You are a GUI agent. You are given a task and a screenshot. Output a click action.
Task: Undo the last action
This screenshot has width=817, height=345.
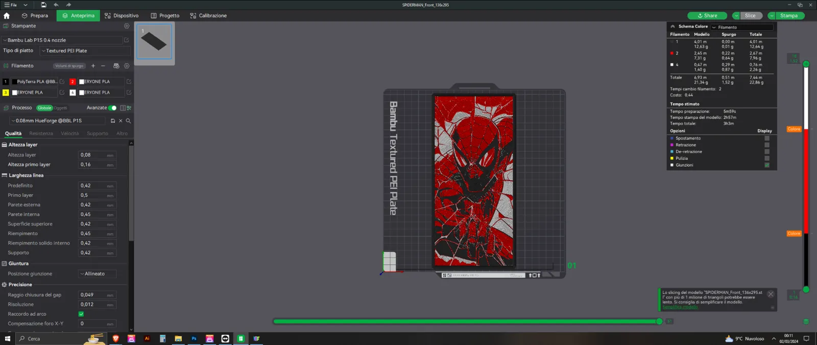pos(56,5)
